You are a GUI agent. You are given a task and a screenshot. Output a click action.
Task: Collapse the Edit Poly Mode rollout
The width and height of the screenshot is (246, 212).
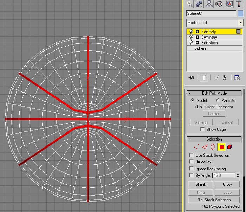(x=214, y=93)
